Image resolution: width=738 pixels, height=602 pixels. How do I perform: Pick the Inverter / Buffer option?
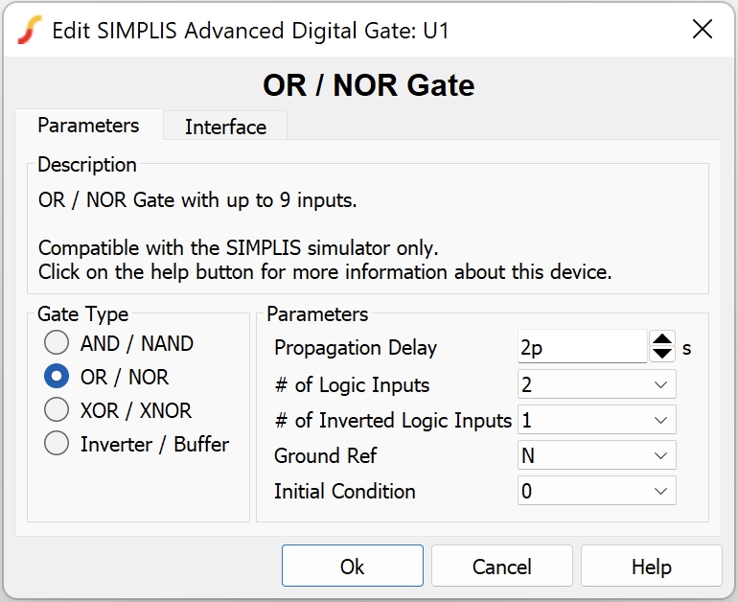[x=137, y=444]
